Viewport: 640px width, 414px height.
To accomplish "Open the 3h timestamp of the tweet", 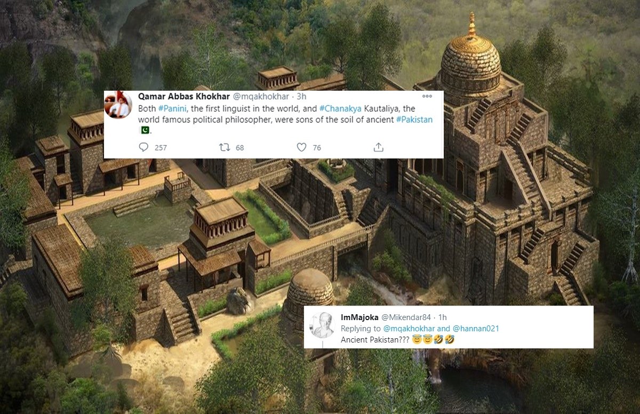I will click(x=301, y=97).
